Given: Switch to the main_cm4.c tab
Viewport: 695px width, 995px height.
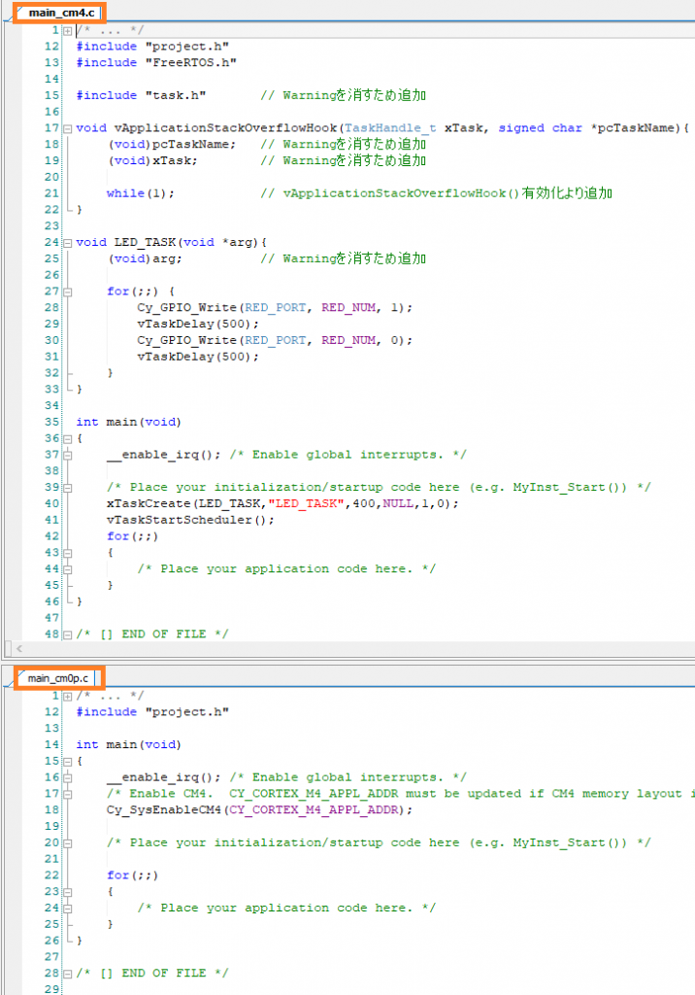Looking at the screenshot, I should (60, 13).
